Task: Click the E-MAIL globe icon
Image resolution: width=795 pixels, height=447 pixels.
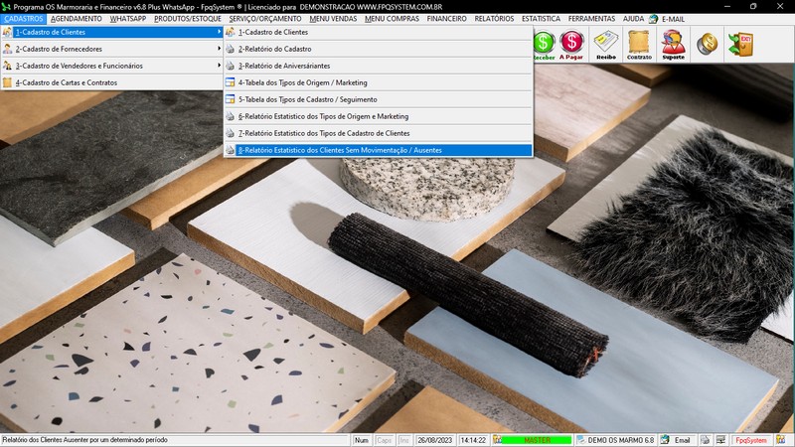Action: [653, 19]
